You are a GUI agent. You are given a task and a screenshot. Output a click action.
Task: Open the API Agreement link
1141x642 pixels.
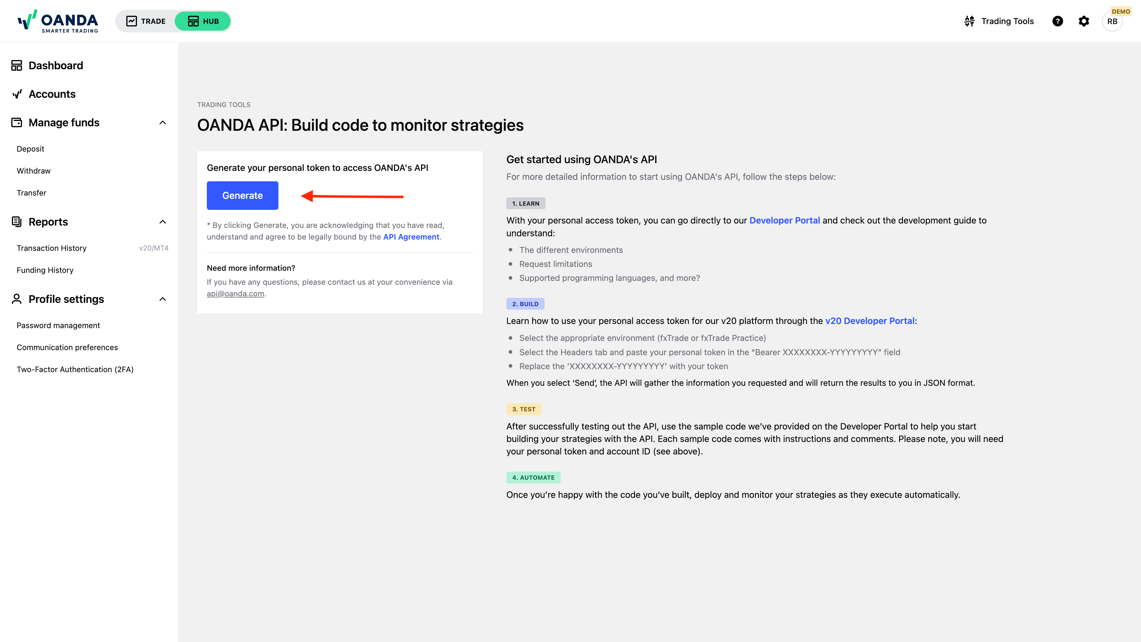pos(411,237)
